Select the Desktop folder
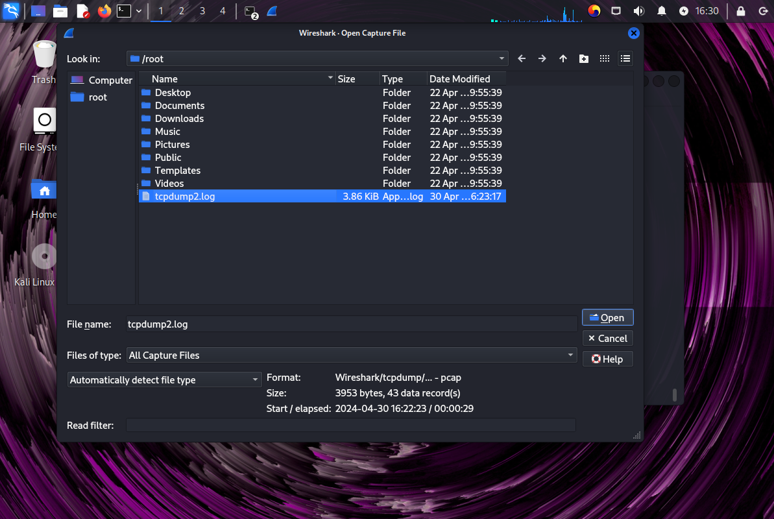The image size is (774, 519). click(322, 92)
